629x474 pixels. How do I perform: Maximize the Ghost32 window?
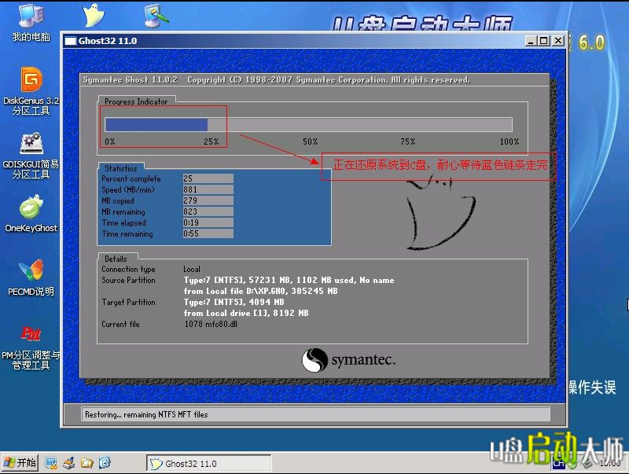coord(544,41)
